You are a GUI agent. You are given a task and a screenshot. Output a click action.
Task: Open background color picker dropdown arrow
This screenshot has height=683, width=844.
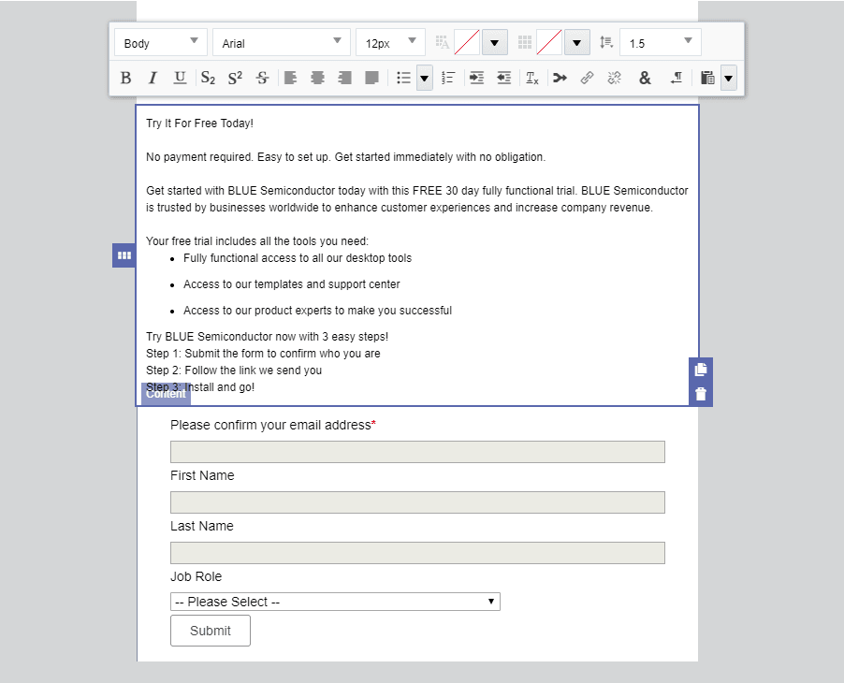point(576,42)
